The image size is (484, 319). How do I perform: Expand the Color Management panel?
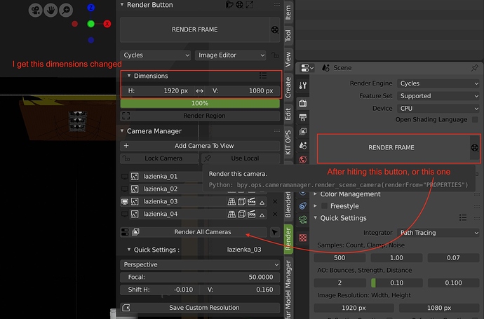tap(316, 194)
